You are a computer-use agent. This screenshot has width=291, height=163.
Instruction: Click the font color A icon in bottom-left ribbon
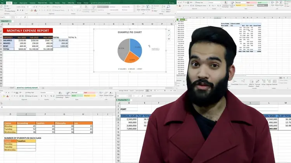coord(8,96)
